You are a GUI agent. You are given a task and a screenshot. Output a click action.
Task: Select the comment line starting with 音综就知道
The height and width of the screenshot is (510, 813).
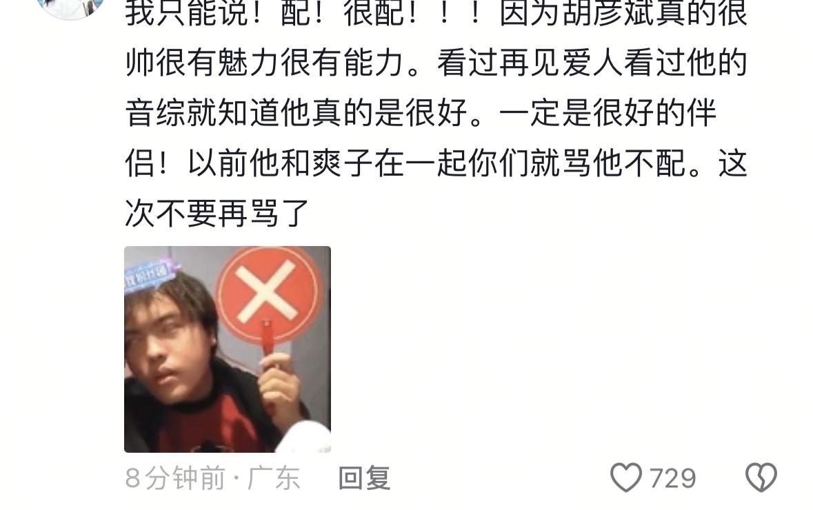pyautogui.click(x=421, y=113)
